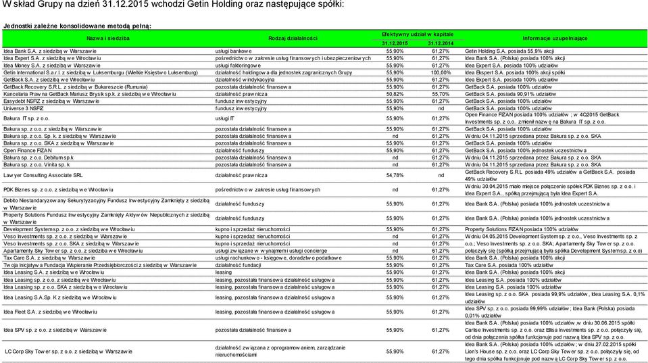Click the 'Nazwa i siedziba' column header
The image size is (648, 363).
108,38
